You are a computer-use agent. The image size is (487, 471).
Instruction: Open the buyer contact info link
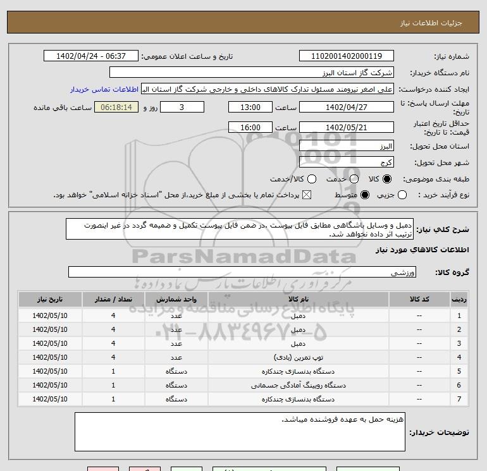tap(104, 89)
